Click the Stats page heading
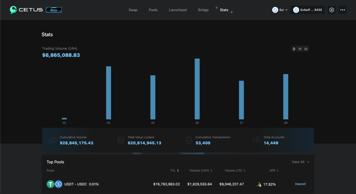The width and height of the screenshot is (356, 194). coord(47,35)
